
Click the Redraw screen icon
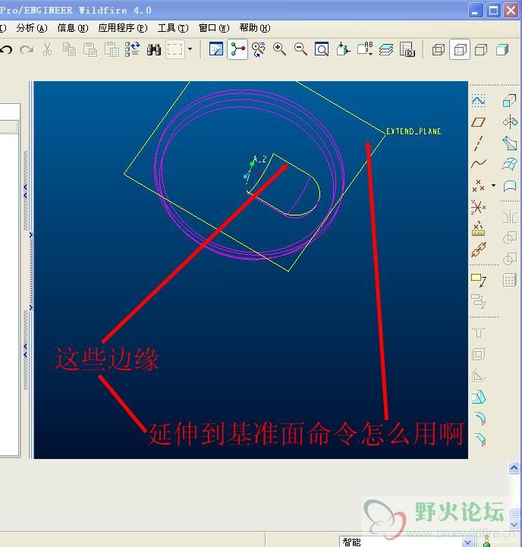point(216,49)
